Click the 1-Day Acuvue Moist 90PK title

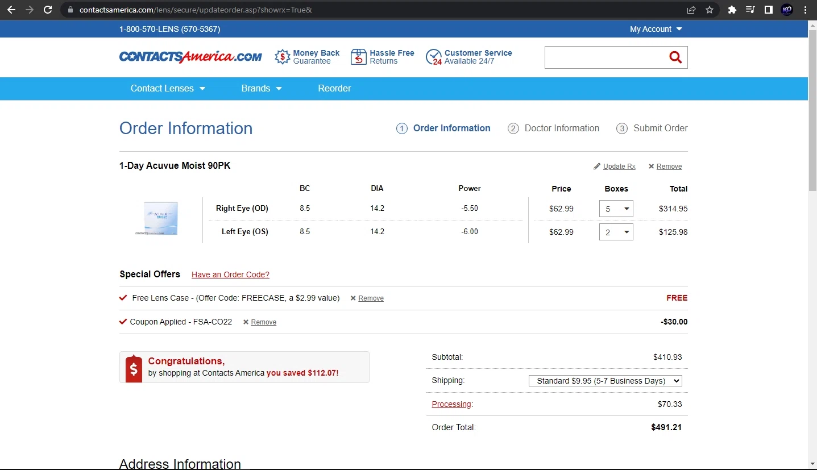click(x=175, y=166)
